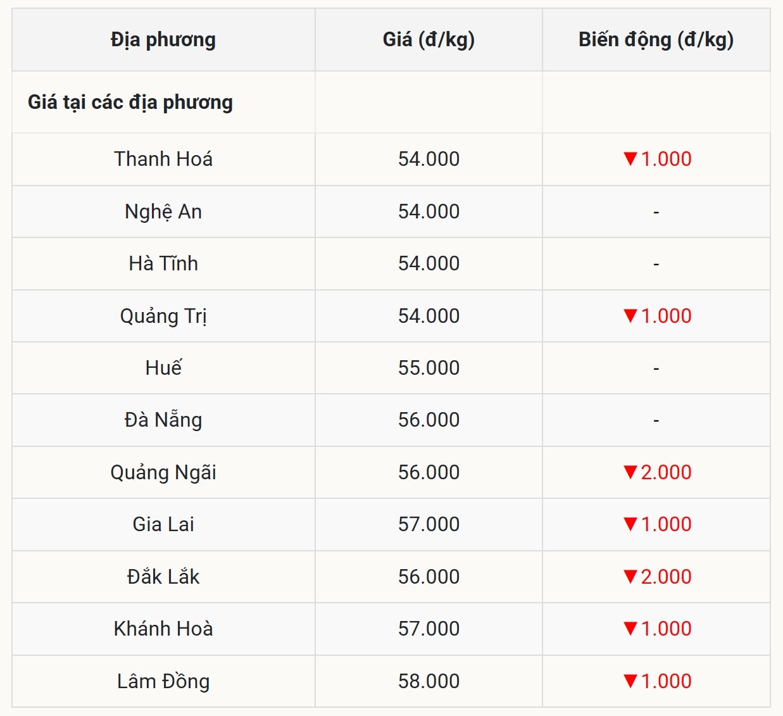Click the Nghệ An location cell
The height and width of the screenshot is (716, 783).
tap(163, 211)
